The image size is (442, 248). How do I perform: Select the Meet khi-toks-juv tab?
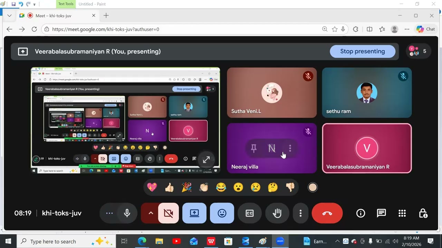point(57,15)
